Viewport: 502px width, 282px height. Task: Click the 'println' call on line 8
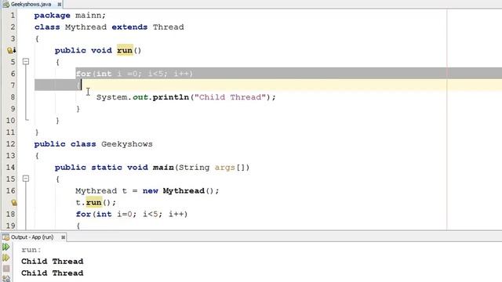pos(171,97)
